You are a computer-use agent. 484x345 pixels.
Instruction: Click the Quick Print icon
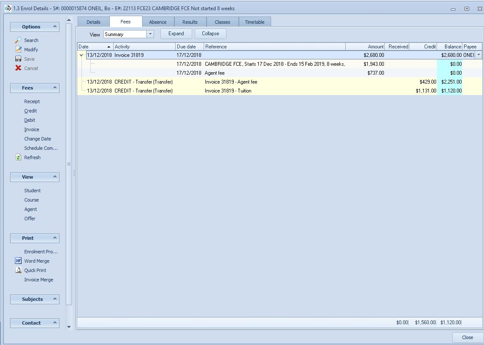pyautogui.click(x=18, y=270)
